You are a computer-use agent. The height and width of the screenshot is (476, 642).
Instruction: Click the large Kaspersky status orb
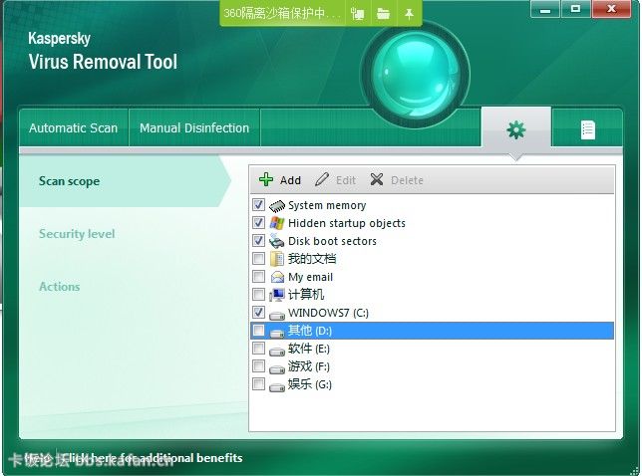pos(415,75)
